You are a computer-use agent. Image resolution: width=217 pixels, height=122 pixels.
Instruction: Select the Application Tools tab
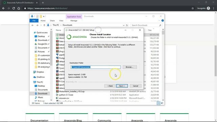[x=74, y=17]
